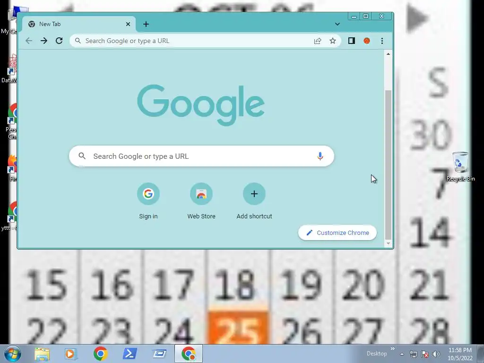
Task: Open PowerShell from the taskbar
Action: click(130, 354)
